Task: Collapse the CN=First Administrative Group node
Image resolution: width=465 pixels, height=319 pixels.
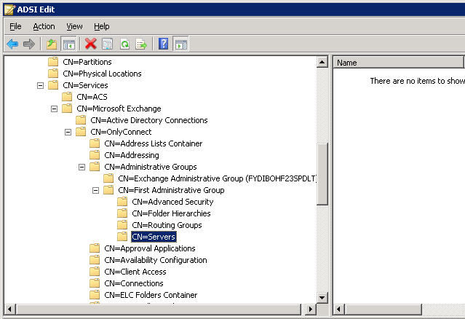Action: [95, 191]
